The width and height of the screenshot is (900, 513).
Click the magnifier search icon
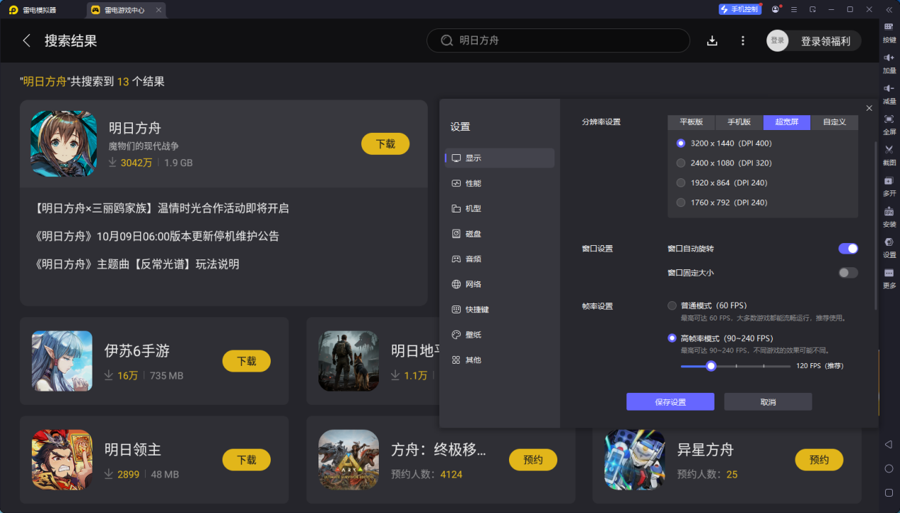(x=446, y=40)
